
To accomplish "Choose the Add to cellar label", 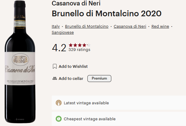I will [71, 79].
